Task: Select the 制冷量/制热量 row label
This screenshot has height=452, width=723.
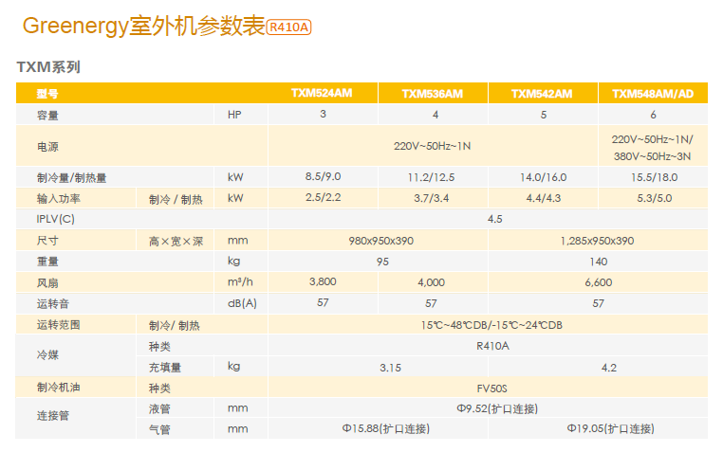Action: point(71,177)
